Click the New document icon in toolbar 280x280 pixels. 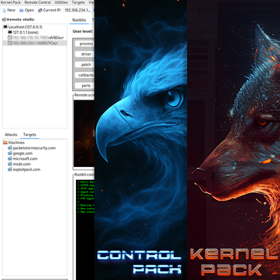[x=4, y=10]
